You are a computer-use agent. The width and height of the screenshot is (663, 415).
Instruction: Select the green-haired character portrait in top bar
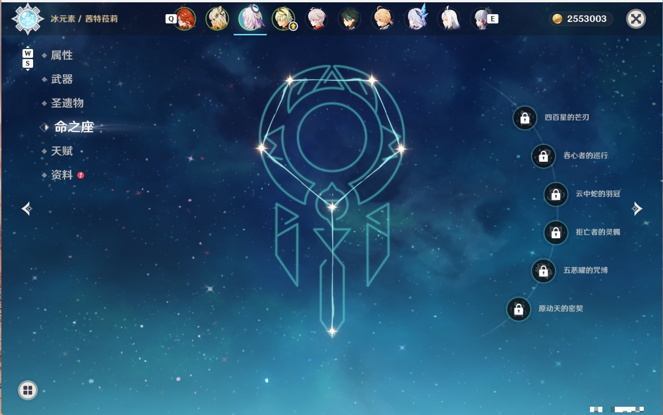[349, 19]
